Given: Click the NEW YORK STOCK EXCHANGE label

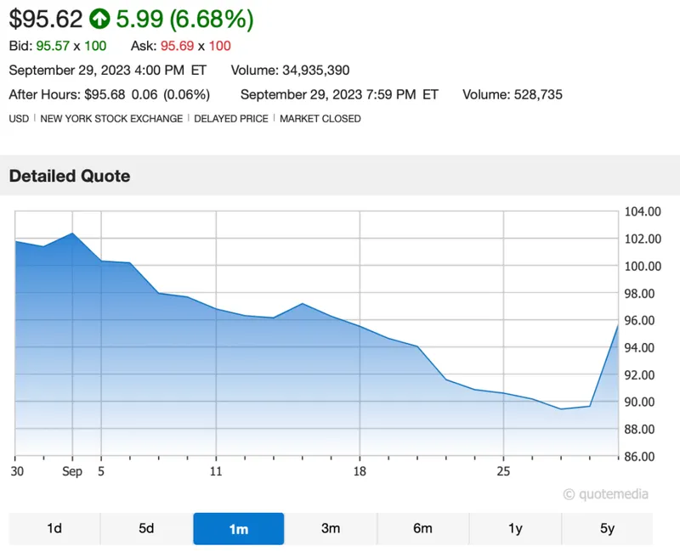Looking at the screenshot, I should 111,119.
